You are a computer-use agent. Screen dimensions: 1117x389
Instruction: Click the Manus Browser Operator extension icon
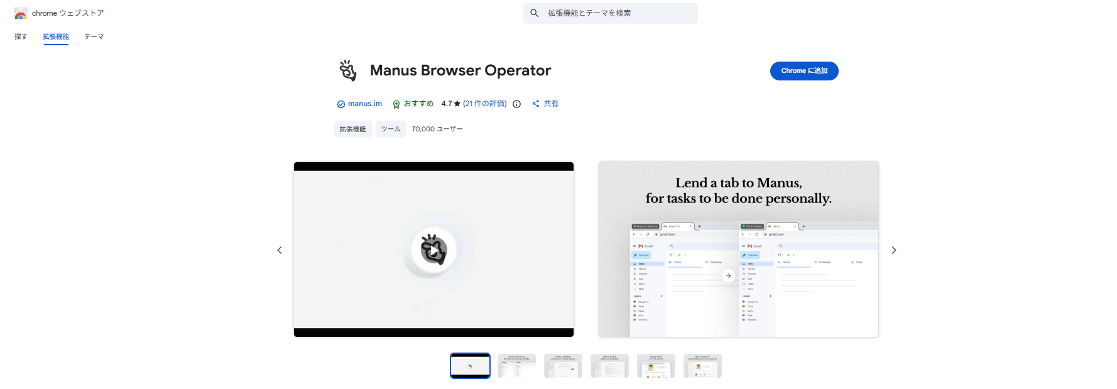[348, 70]
